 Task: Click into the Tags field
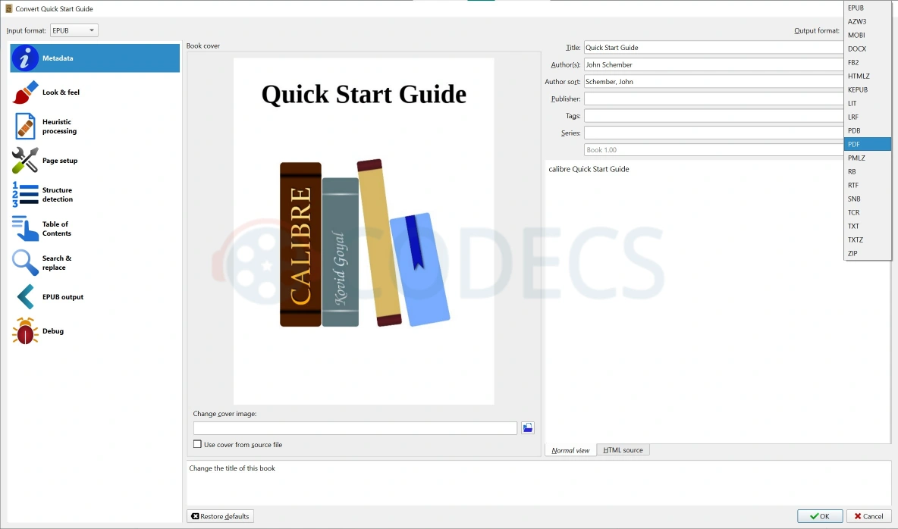pos(714,116)
